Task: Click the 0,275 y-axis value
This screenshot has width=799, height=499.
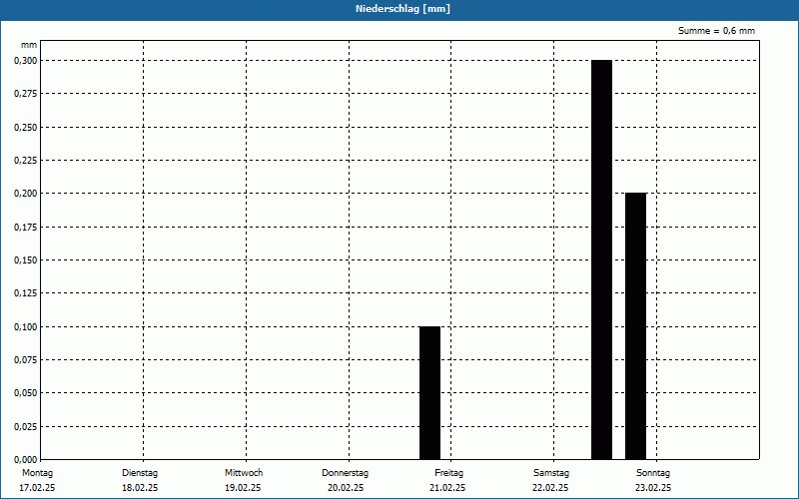Action: [x=26, y=94]
